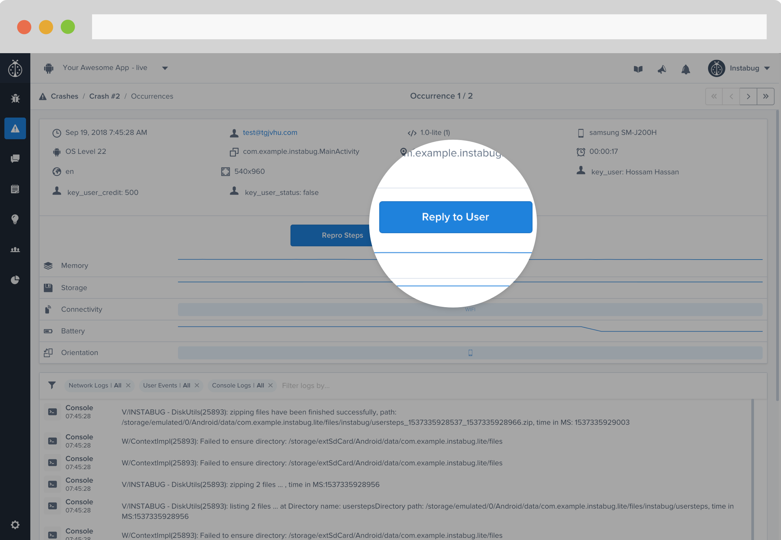Go to the Crash #2 breadcrumb
The image size is (781, 540).
pos(104,96)
